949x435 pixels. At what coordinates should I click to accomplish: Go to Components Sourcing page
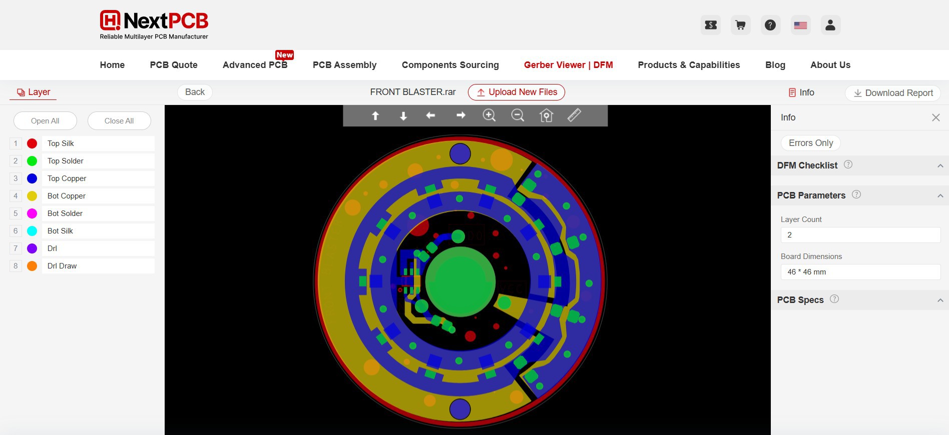coord(450,65)
